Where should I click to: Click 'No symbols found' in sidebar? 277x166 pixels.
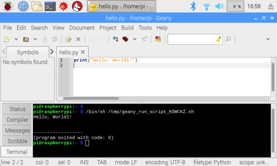pos(25,62)
